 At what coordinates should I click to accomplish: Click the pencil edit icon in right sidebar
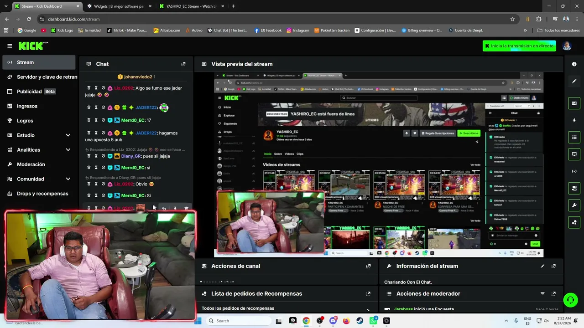pyautogui.click(x=574, y=81)
